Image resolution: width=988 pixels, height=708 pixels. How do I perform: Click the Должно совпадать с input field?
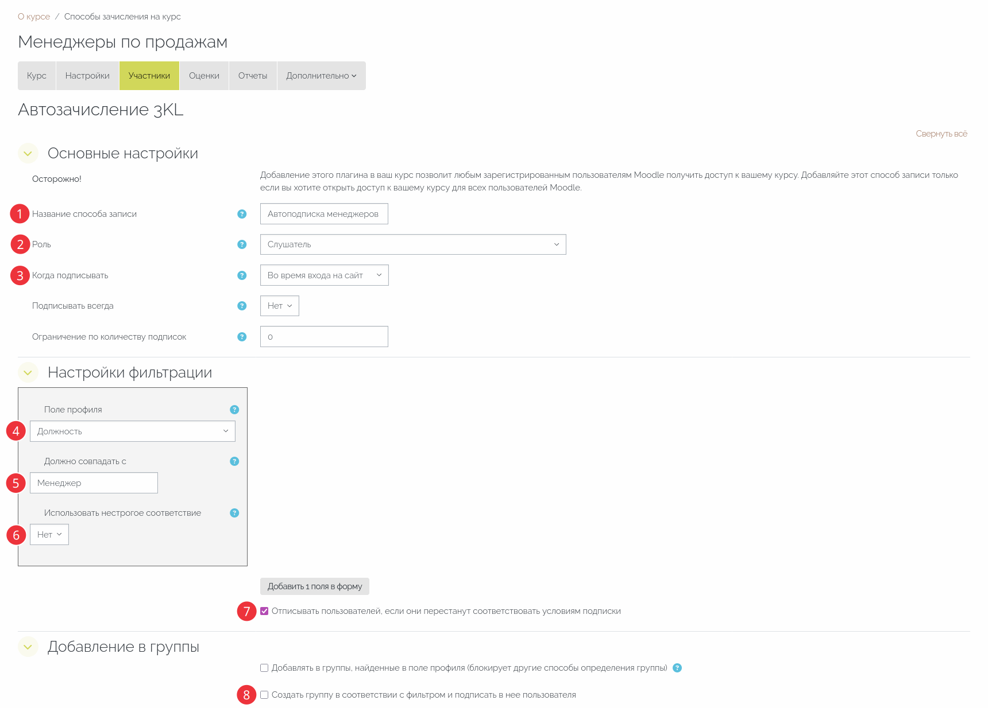[94, 483]
